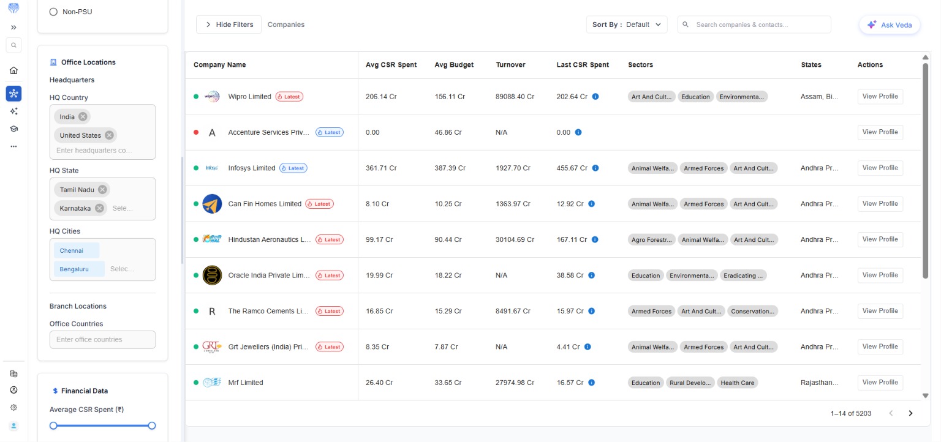Click the Hide Filters button
The height and width of the screenshot is (442, 941).
pyautogui.click(x=229, y=24)
